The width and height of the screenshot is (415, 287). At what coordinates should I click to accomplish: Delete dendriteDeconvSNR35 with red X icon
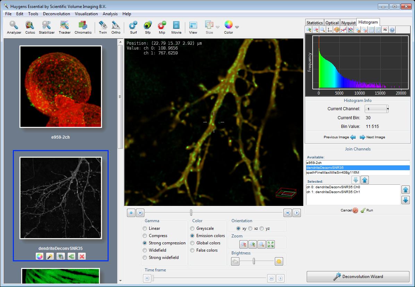82,256
